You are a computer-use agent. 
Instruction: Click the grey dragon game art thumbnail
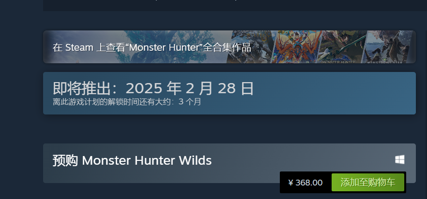251,47
